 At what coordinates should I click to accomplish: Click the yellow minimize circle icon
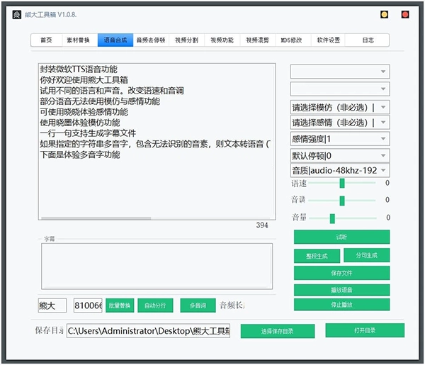pos(384,13)
